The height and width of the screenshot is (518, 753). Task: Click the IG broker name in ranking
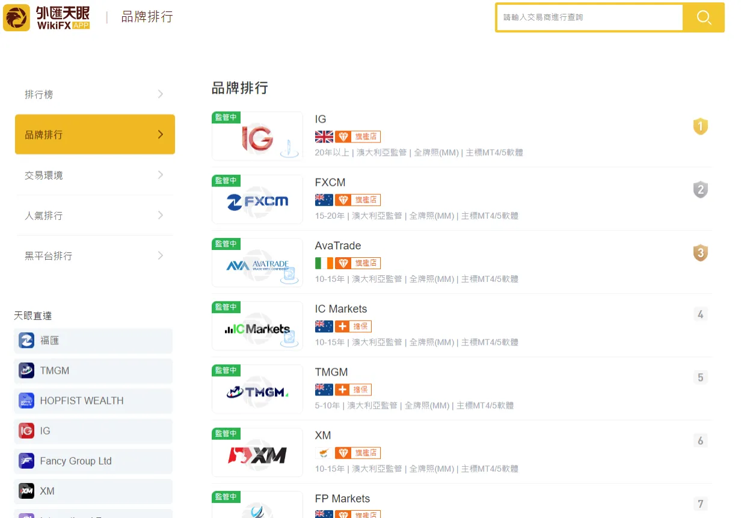321,119
